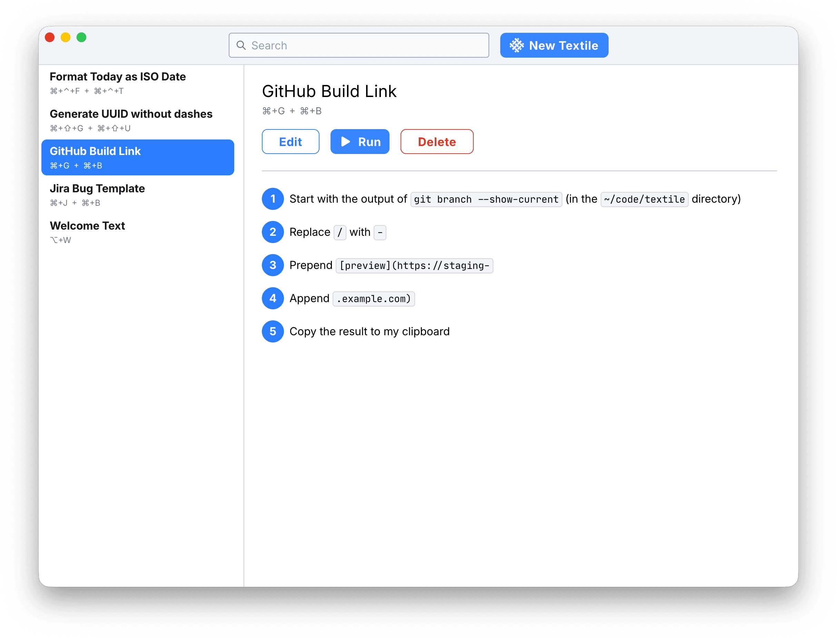Maximize the window with the green button

[81, 37]
